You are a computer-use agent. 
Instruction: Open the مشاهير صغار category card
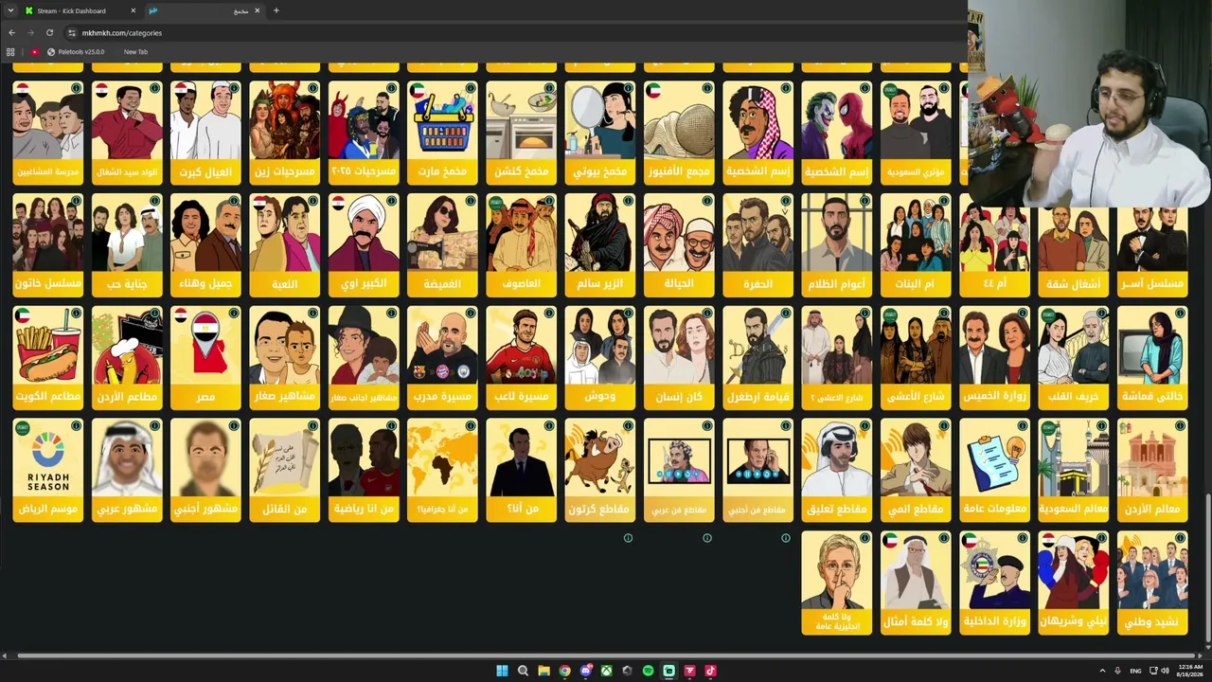[x=285, y=357]
